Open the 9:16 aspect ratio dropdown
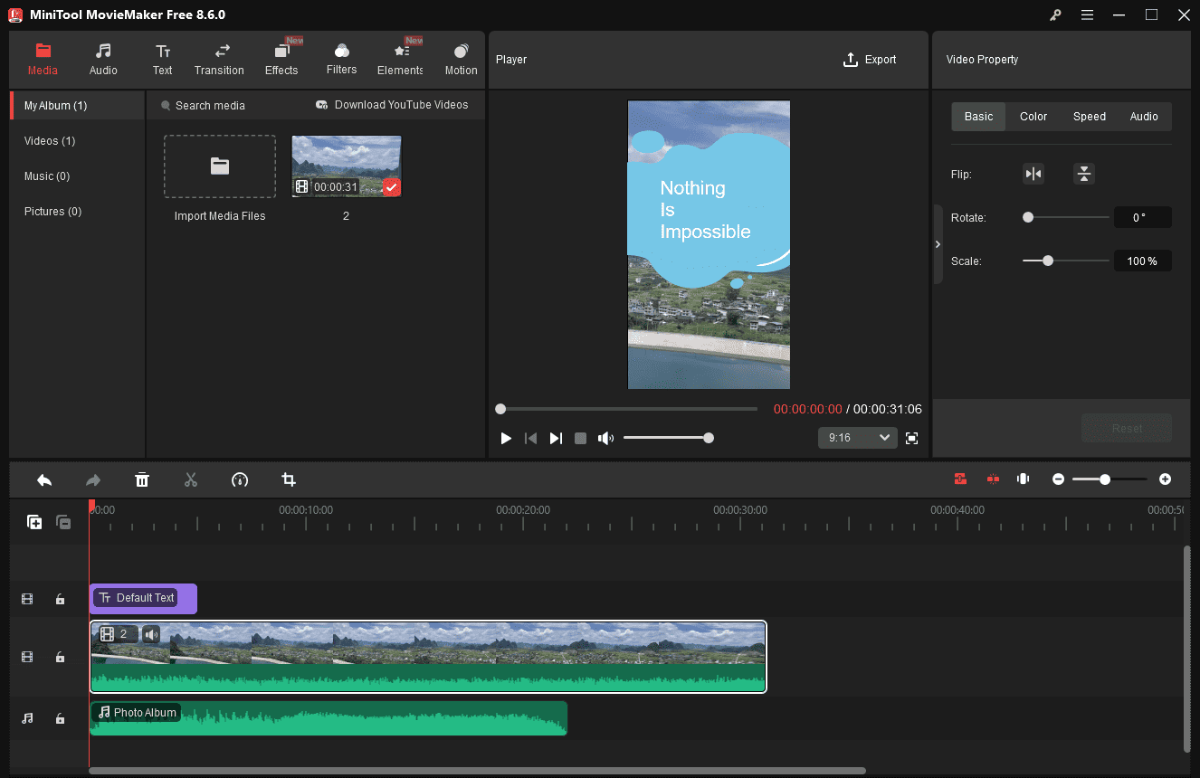The height and width of the screenshot is (778, 1200). [x=857, y=438]
